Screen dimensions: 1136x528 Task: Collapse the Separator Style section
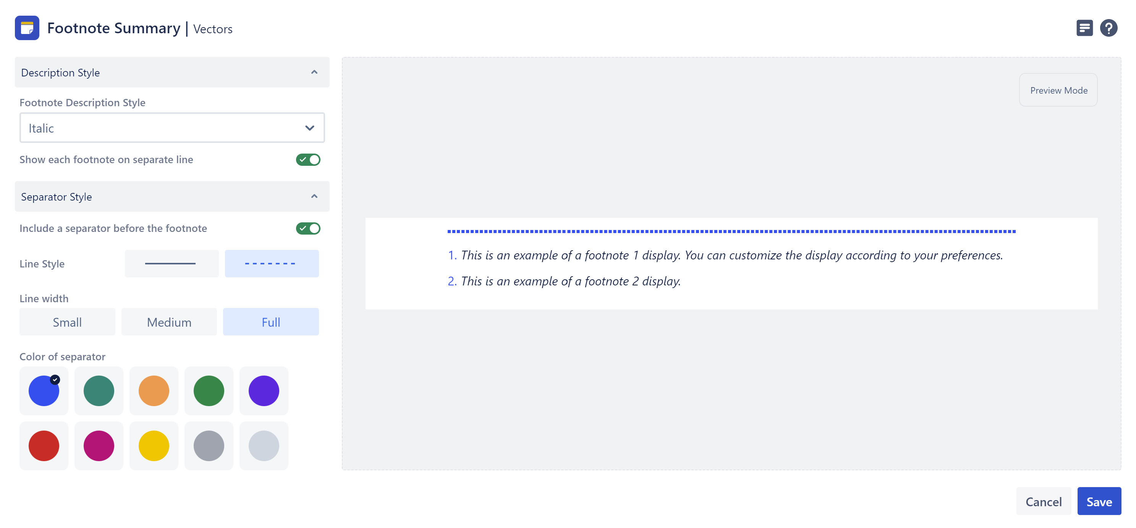click(314, 196)
